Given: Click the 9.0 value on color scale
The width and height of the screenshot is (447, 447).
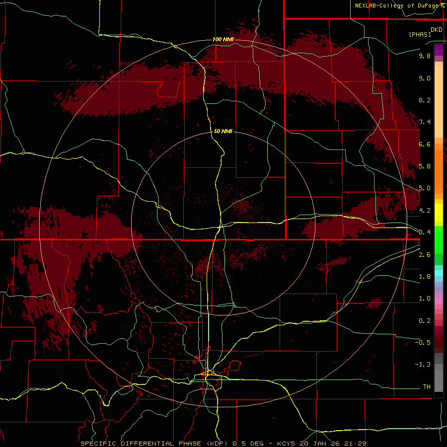Looking at the screenshot, I should coord(425,78).
